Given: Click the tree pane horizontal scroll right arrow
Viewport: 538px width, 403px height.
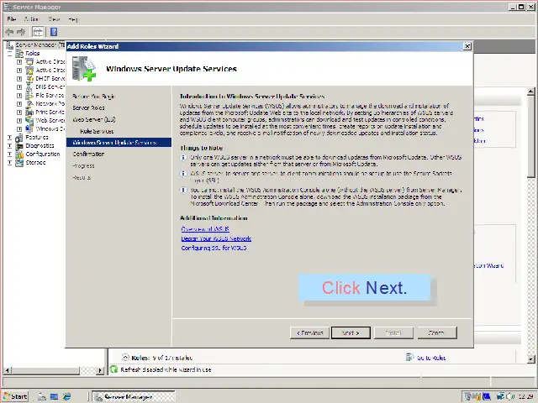Looking at the screenshot, I should (100, 370).
